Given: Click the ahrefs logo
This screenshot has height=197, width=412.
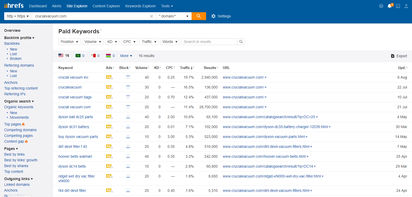Looking at the screenshot, I should (x=14, y=5).
